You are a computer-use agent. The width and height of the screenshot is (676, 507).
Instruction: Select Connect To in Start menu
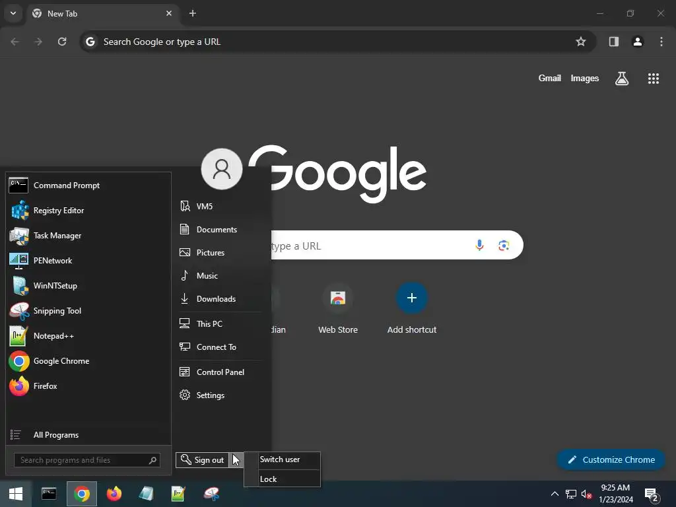pos(220,347)
